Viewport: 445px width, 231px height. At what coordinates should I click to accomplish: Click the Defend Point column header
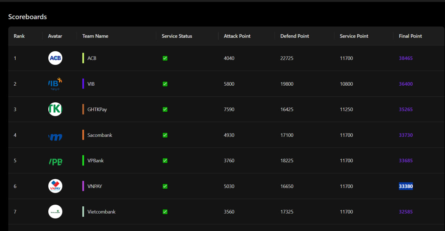[x=294, y=36]
